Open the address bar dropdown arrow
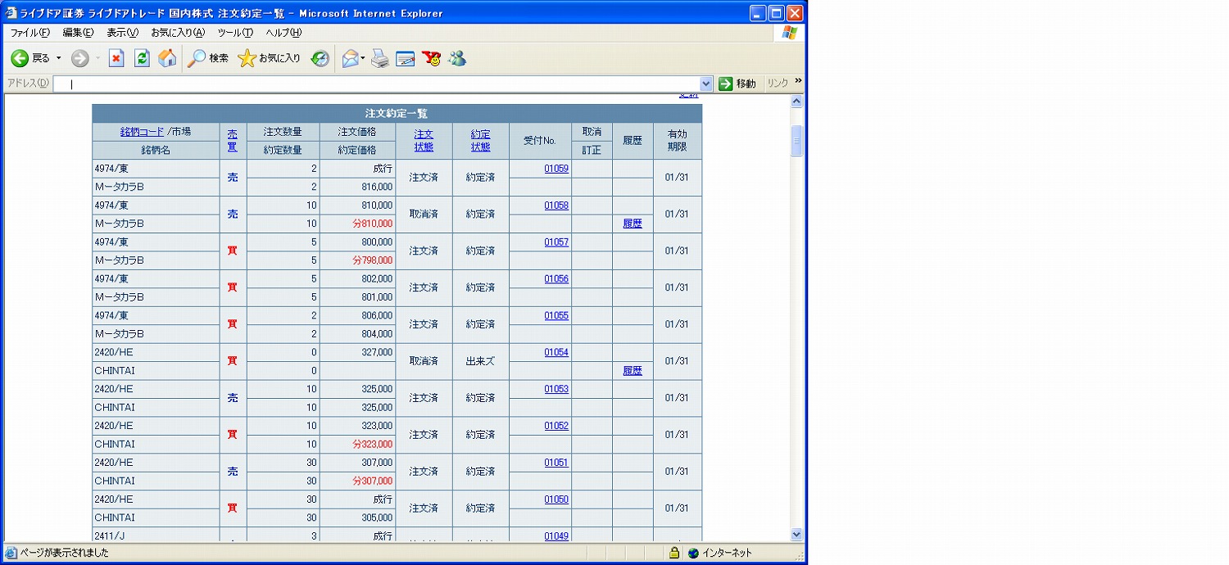1229x565 pixels. tap(706, 84)
